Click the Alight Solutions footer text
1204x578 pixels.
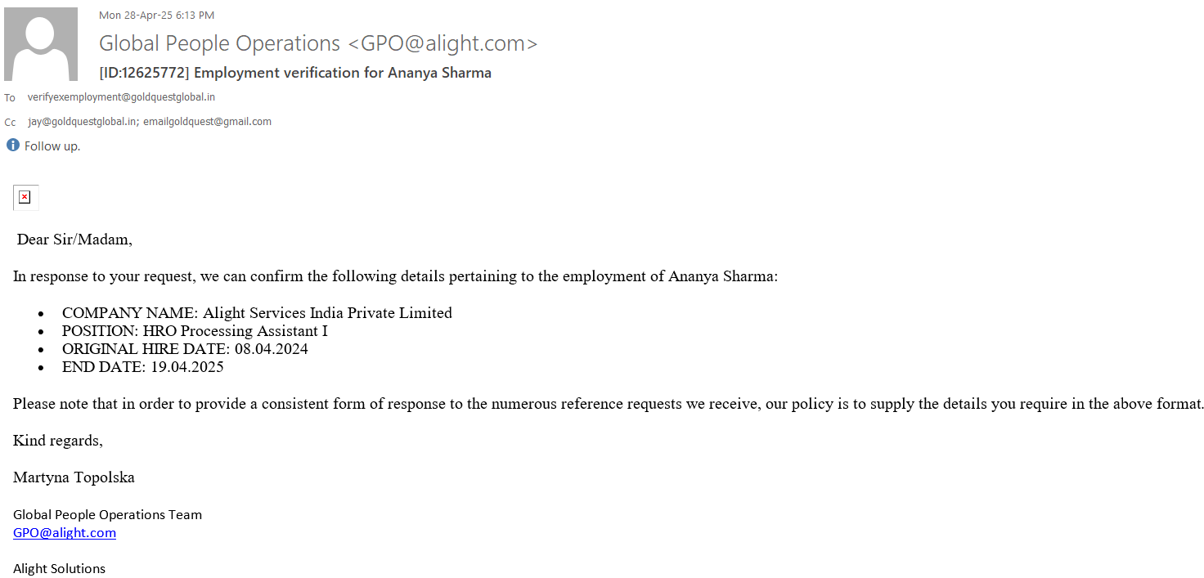59,569
